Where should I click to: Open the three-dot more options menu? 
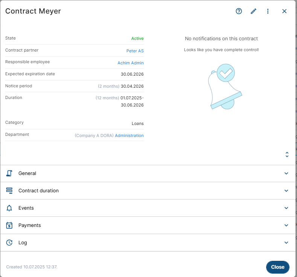(x=268, y=11)
